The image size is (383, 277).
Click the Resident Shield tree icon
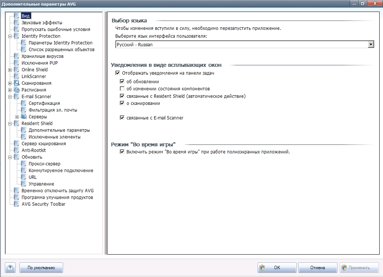tap(16, 123)
